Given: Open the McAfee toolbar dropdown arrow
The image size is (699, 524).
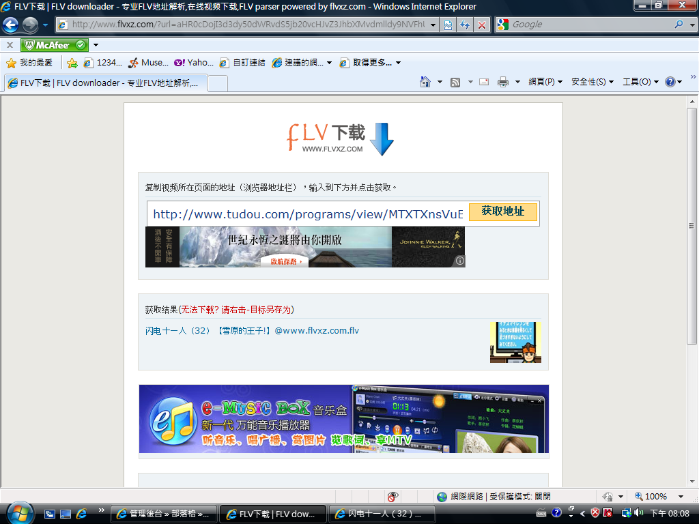Looking at the screenshot, I should (x=96, y=45).
